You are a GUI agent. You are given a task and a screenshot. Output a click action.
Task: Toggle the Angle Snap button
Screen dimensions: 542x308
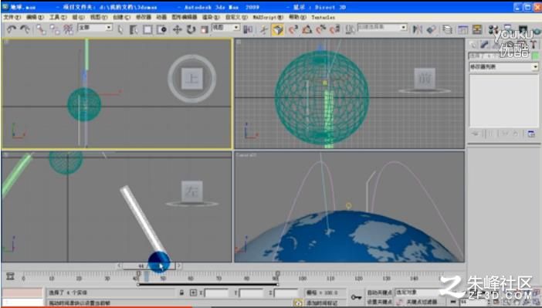click(307, 30)
